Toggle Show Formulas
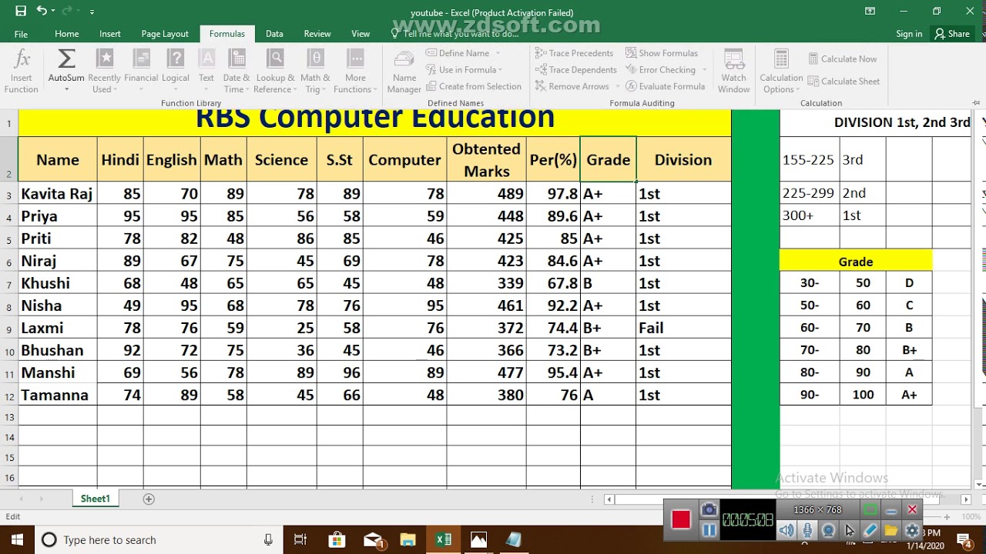Viewport: 986px width, 554px height. (x=662, y=53)
